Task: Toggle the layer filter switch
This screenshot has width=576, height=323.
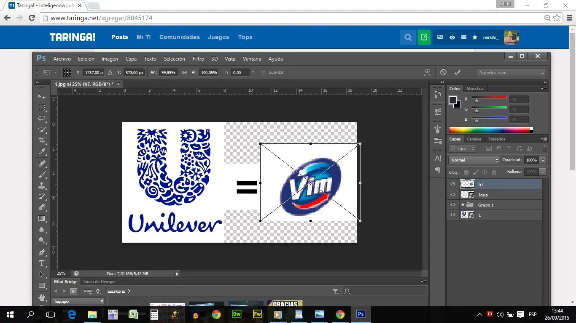Action: 545,148
